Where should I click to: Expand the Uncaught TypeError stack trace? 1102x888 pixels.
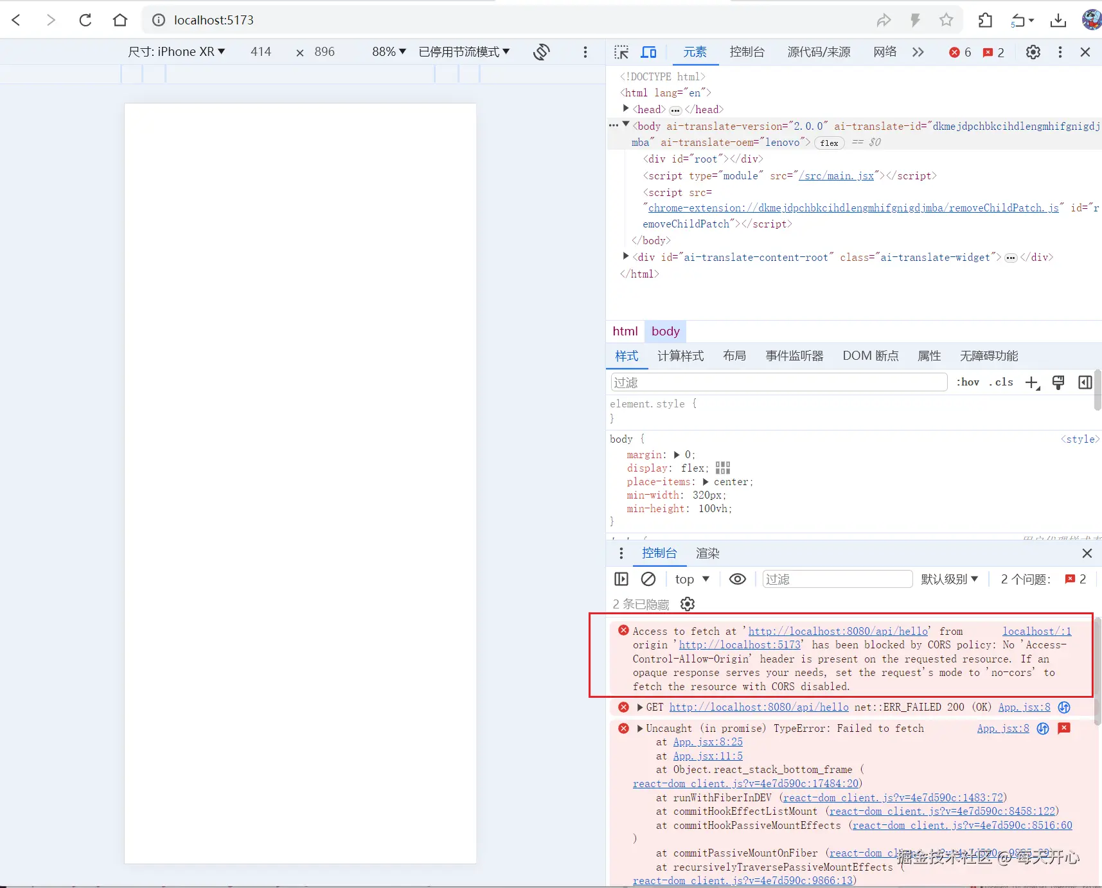click(x=640, y=728)
